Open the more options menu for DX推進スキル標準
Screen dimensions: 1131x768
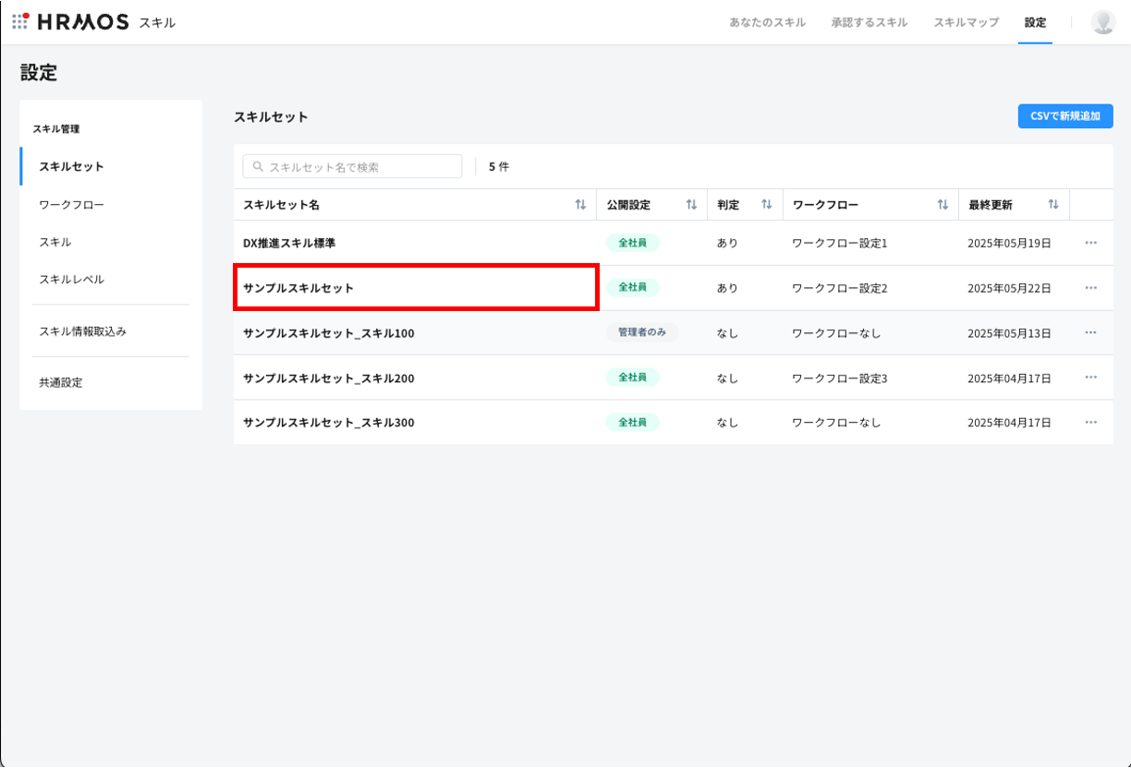1090,243
